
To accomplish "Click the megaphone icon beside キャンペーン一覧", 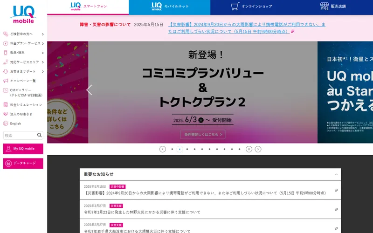I will click(6, 81).
